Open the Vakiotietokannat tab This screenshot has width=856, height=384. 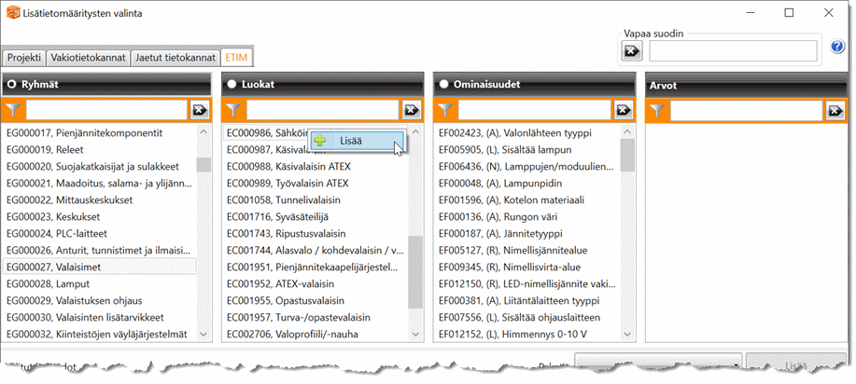pyautogui.click(x=88, y=58)
